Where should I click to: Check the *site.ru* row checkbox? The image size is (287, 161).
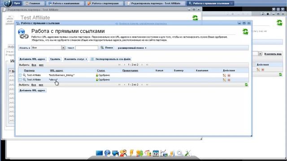(20, 80)
